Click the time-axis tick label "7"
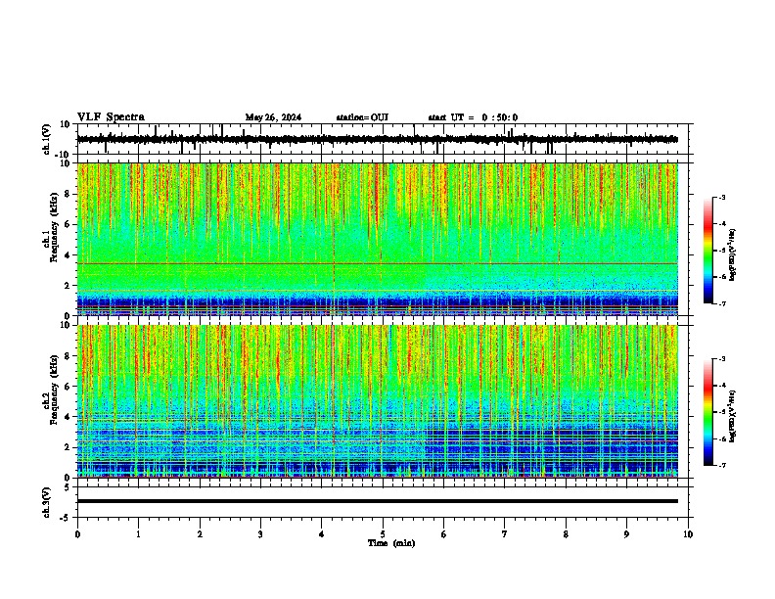This screenshot has width=775, height=599. 505,534
